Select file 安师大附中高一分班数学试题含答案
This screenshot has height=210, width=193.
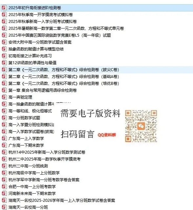[40, 42]
